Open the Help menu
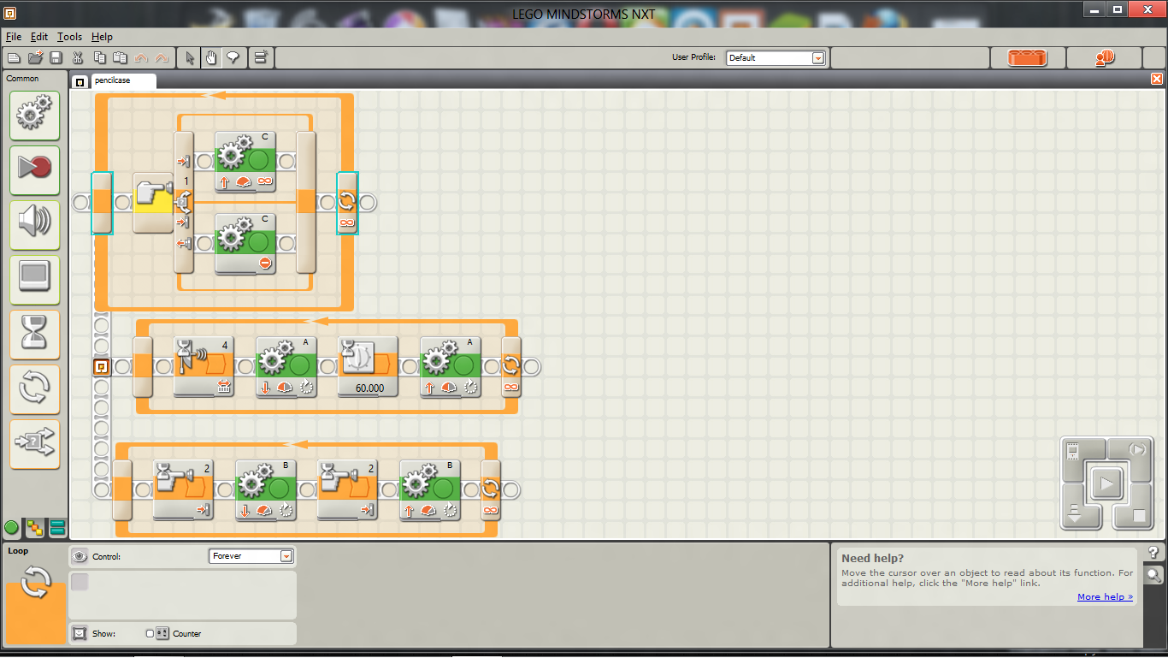This screenshot has width=1168, height=658. tap(102, 37)
